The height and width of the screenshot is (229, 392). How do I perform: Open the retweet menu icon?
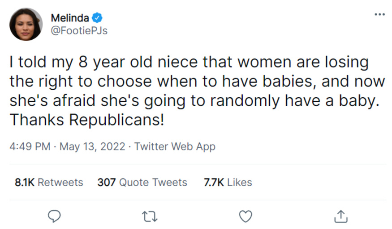tap(149, 216)
